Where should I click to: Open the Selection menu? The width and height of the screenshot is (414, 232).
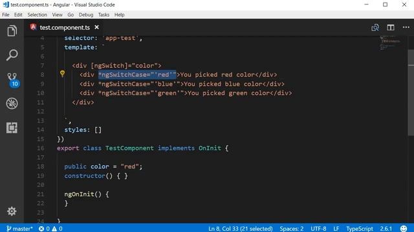(38, 15)
